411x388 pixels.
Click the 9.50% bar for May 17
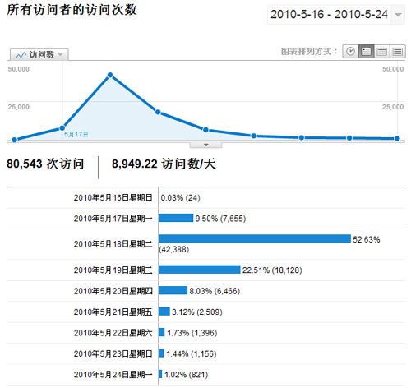coord(176,218)
